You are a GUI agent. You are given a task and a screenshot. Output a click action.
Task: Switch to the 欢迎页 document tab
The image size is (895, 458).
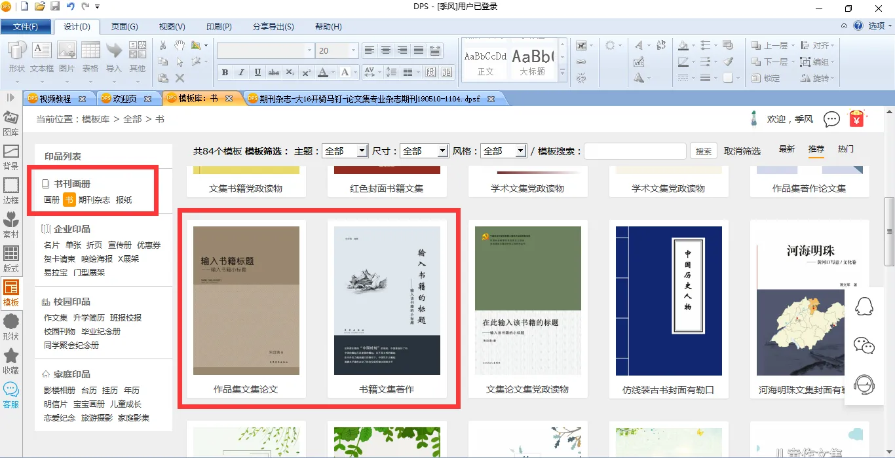(x=124, y=99)
